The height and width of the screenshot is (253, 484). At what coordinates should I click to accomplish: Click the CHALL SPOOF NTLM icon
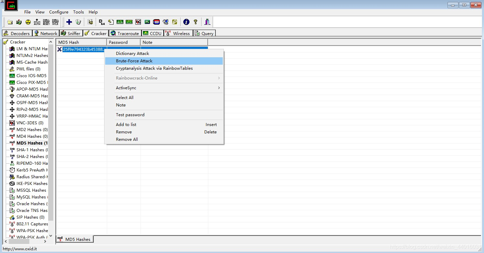click(55, 22)
